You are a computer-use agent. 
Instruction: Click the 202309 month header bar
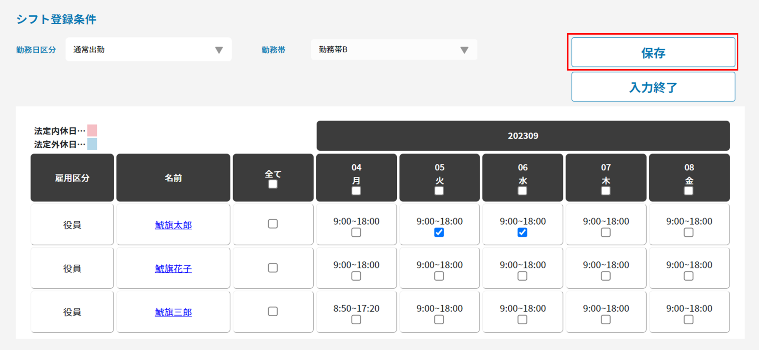(x=523, y=136)
